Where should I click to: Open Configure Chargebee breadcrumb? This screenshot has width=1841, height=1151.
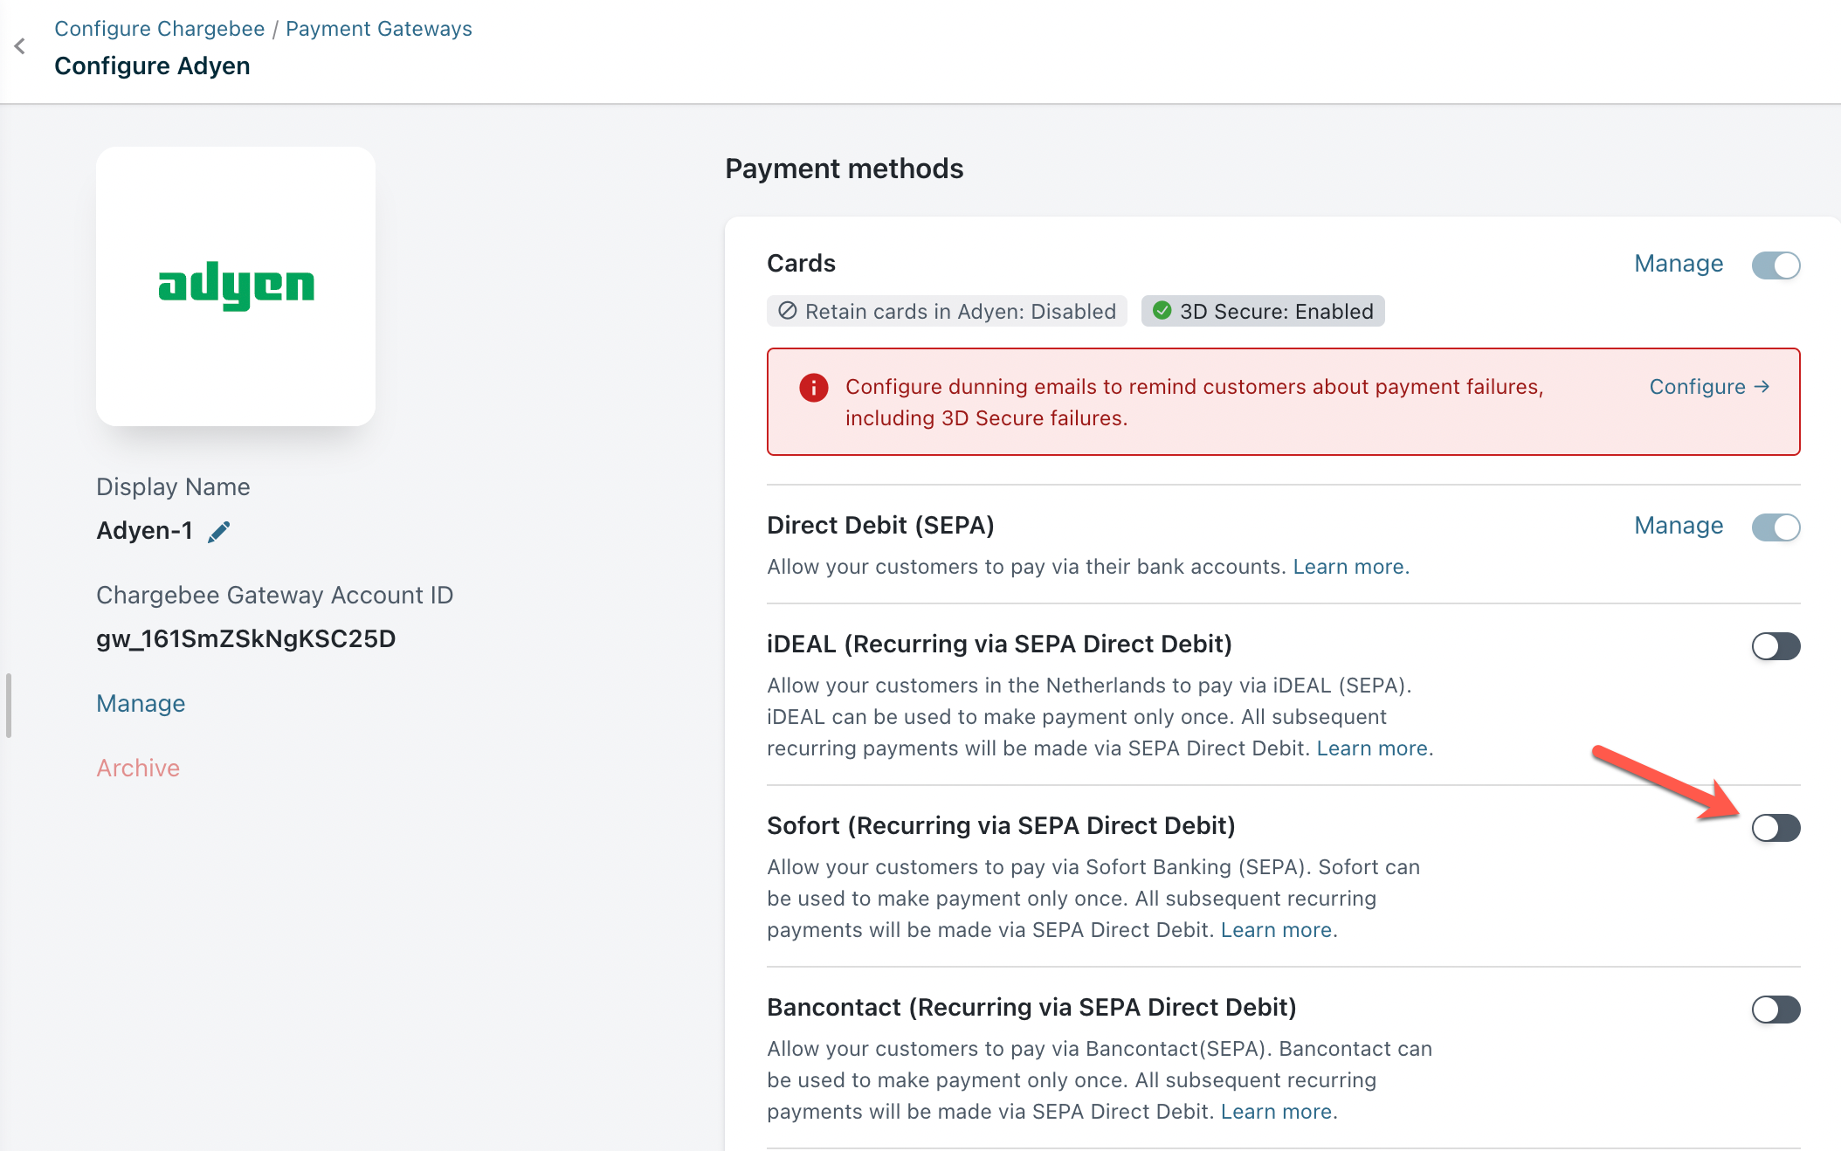(x=159, y=29)
